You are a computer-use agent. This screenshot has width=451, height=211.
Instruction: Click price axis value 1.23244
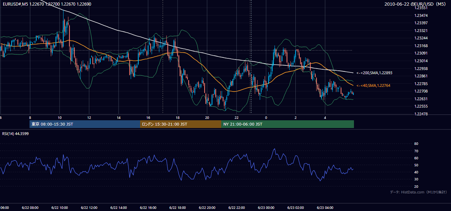[421, 38]
